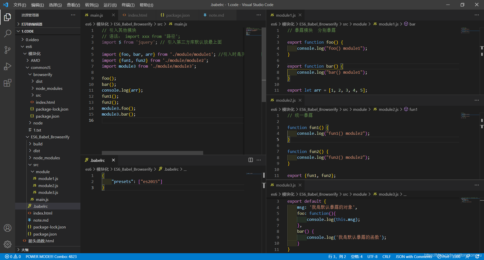The width and height of the screenshot is (484, 260).
Task: Open package-lock.json under browserify folder
Action: (x=48, y=109)
